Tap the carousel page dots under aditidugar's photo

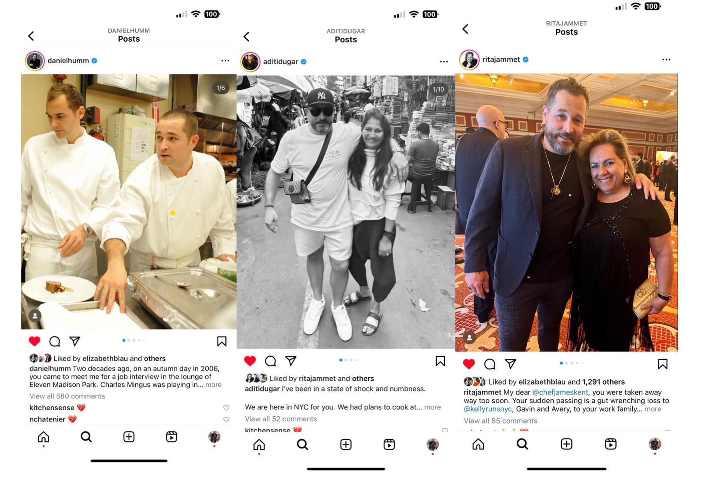click(x=350, y=360)
